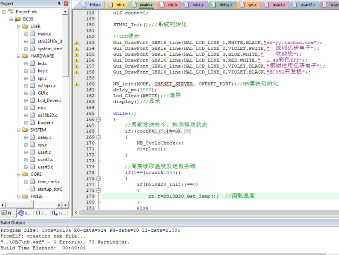Viewport: 339px width, 255px height.
Task: Expand the main.c tree node
Action: [x=26, y=34]
